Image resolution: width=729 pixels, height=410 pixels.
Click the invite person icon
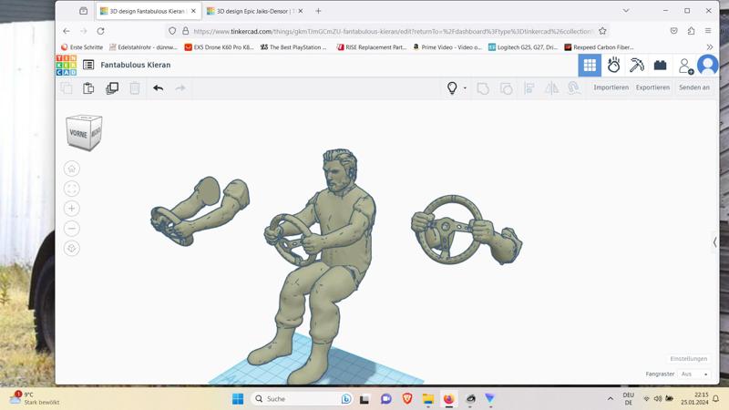coord(686,66)
